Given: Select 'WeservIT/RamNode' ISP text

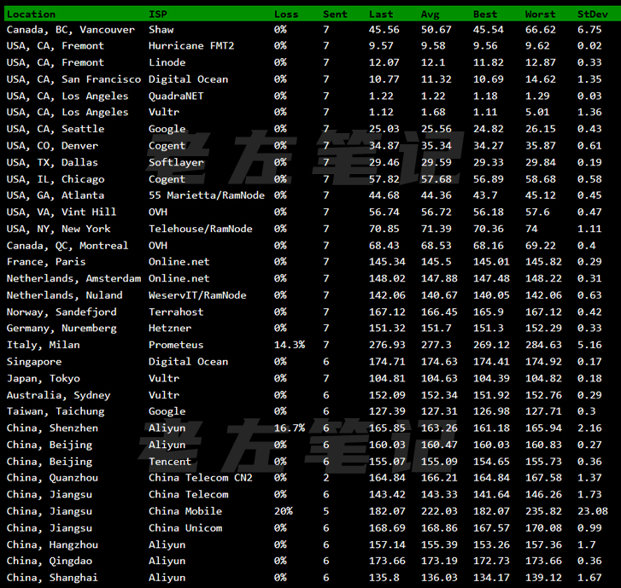Looking at the screenshot, I should pos(197,295).
